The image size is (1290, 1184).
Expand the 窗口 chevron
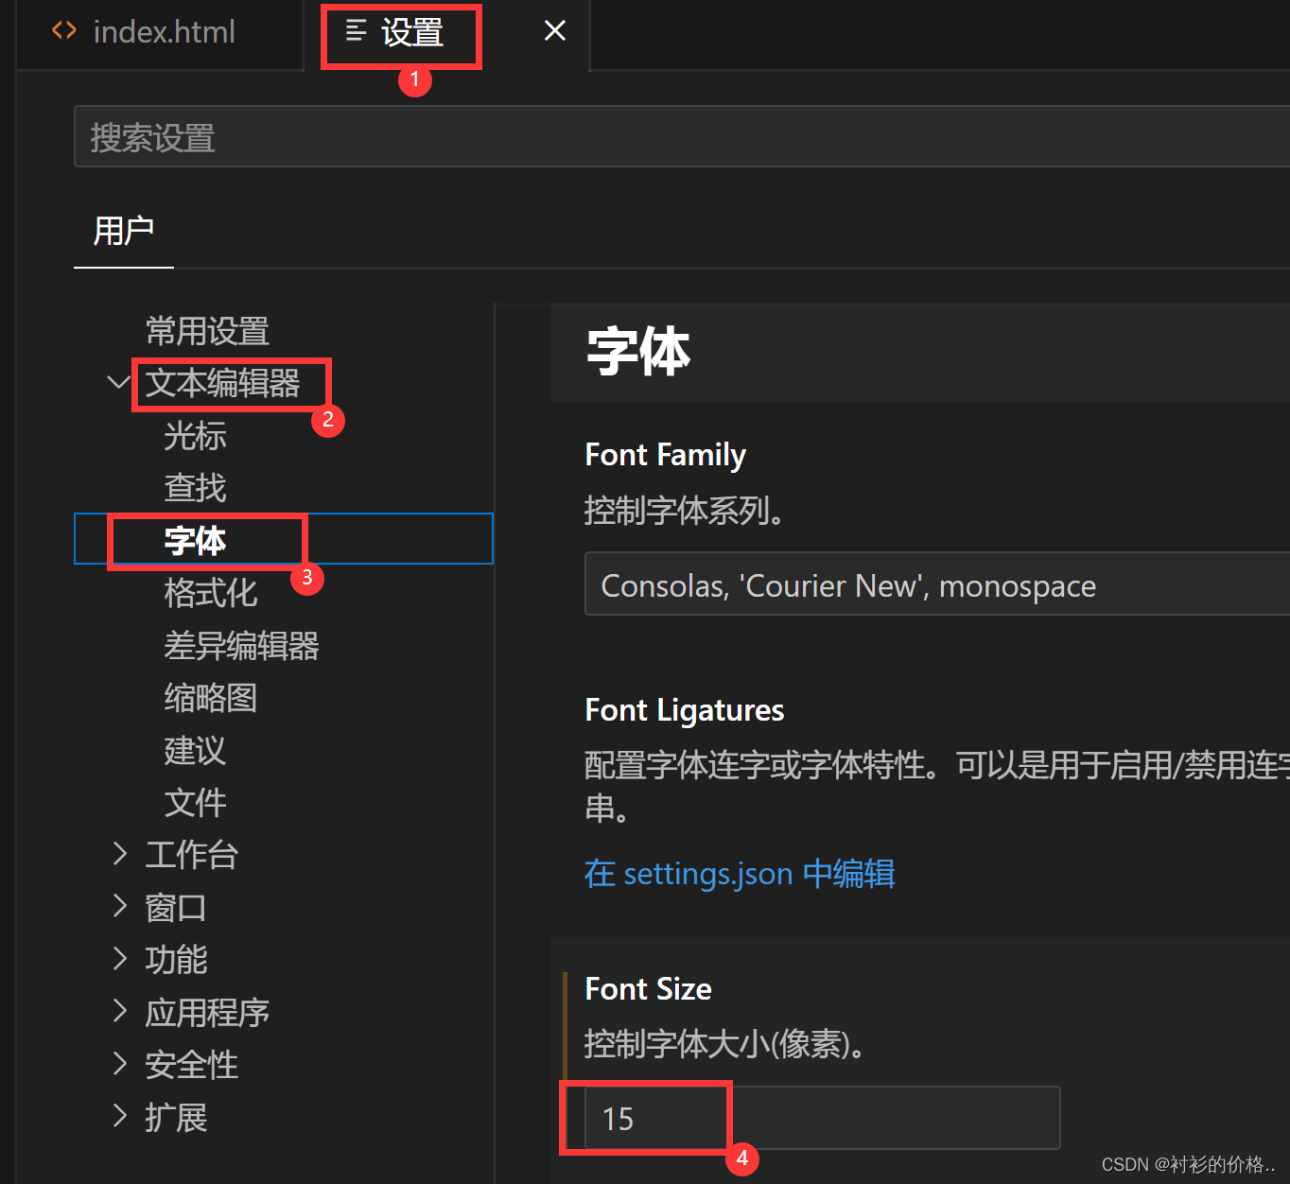point(119,906)
